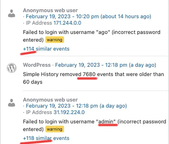Open IP address 31.192.224.0 link
The height and width of the screenshot is (144, 169).
pos(69,112)
